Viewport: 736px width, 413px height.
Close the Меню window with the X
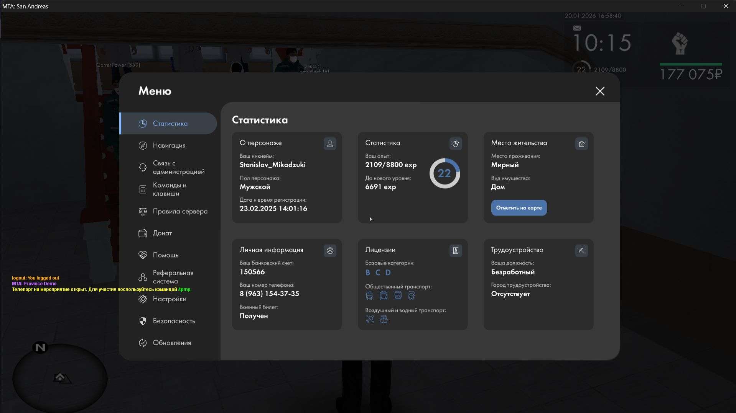point(600,91)
